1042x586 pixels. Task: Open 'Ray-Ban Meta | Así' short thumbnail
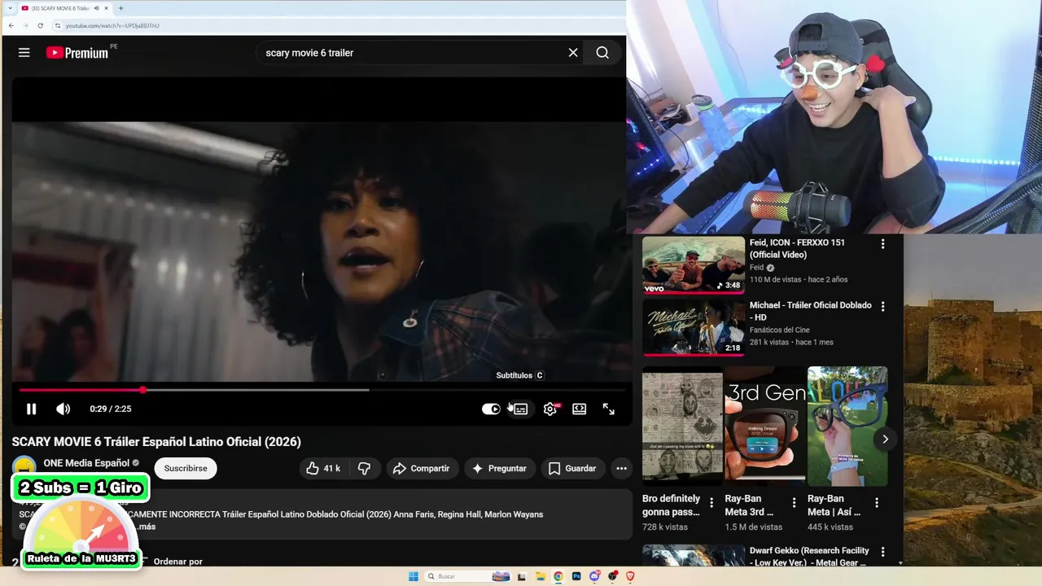(x=847, y=426)
